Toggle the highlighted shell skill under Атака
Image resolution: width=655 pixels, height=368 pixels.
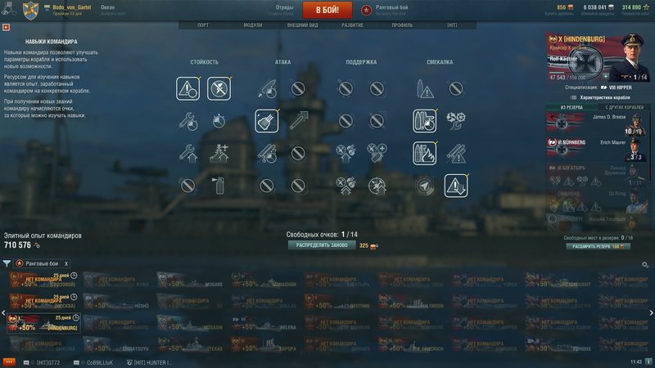267,121
